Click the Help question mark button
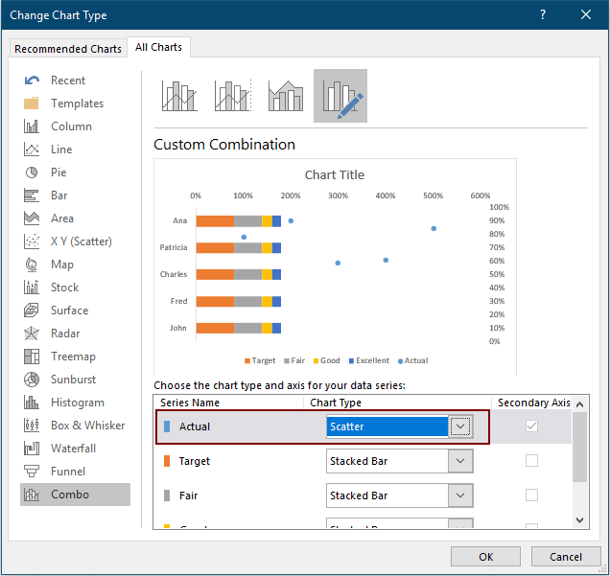 543,15
